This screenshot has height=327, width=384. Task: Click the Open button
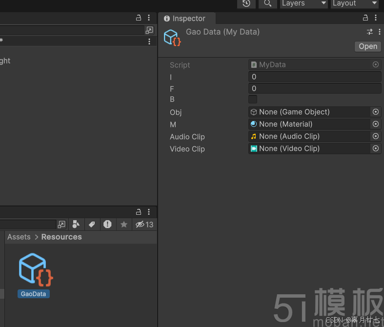tap(368, 46)
